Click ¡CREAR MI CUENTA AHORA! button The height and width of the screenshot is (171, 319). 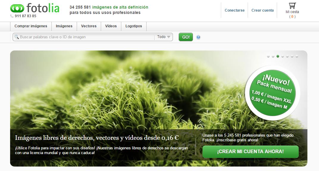click(x=250, y=152)
